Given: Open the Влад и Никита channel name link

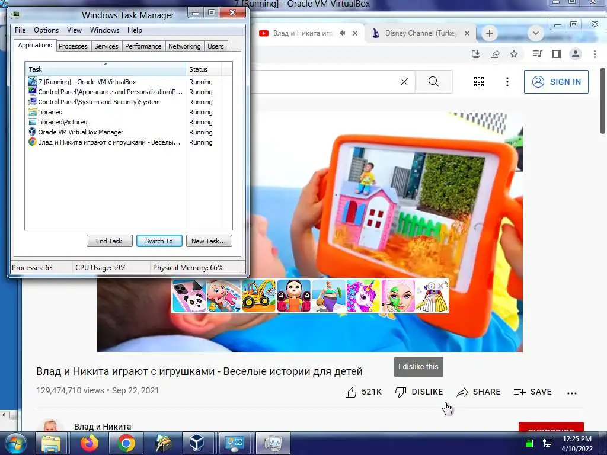Looking at the screenshot, I should (103, 427).
